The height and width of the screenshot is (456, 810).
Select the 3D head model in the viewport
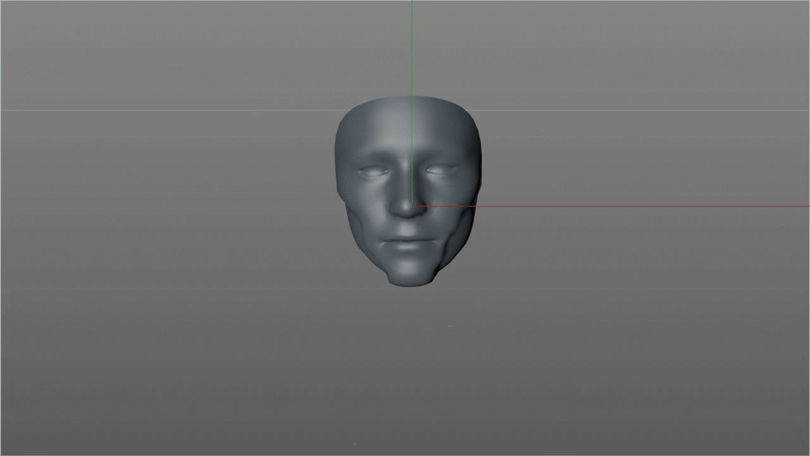408,191
